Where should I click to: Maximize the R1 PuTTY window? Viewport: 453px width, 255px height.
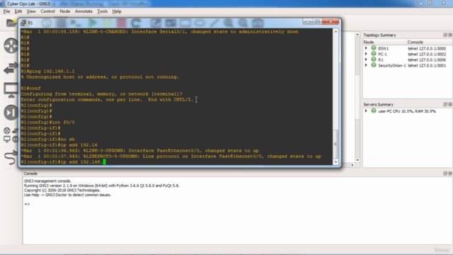(x=317, y=22)
